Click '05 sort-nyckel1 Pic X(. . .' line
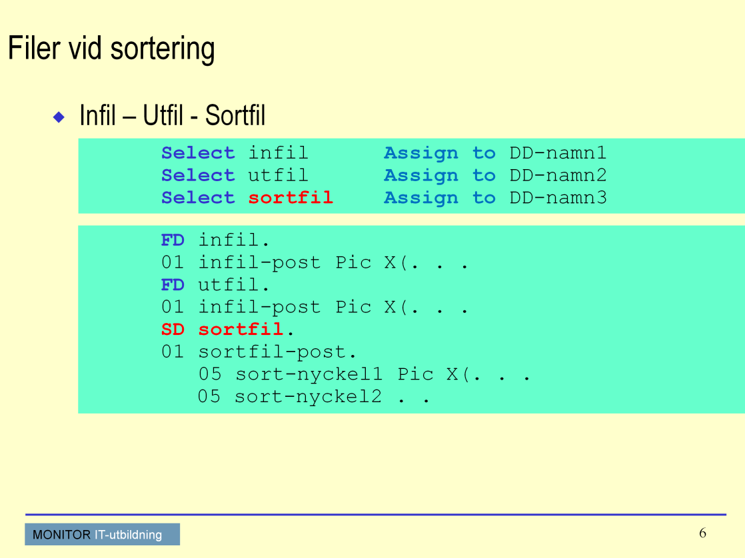 [x=364, y=375]
